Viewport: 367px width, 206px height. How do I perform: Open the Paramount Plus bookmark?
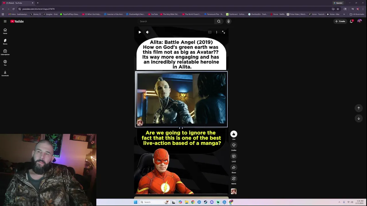tap(214, 14)
